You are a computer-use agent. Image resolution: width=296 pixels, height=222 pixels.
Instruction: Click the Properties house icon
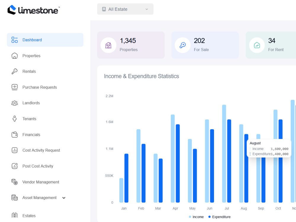(x=15, y=56)
